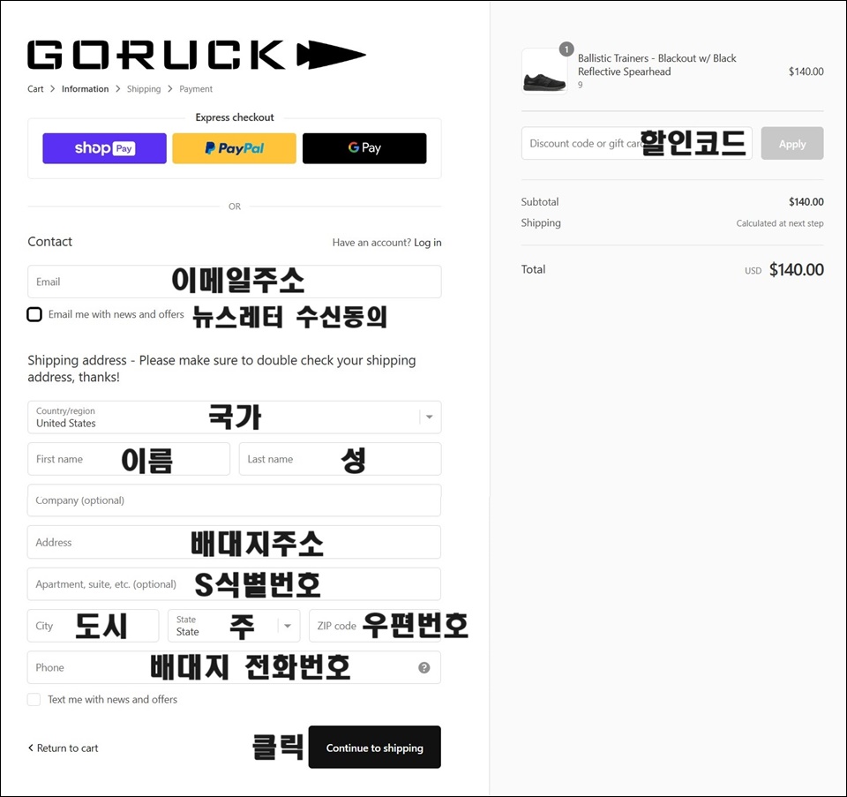Click the Contact section heading
The image size is (847, 797).
tap(49, 242)
